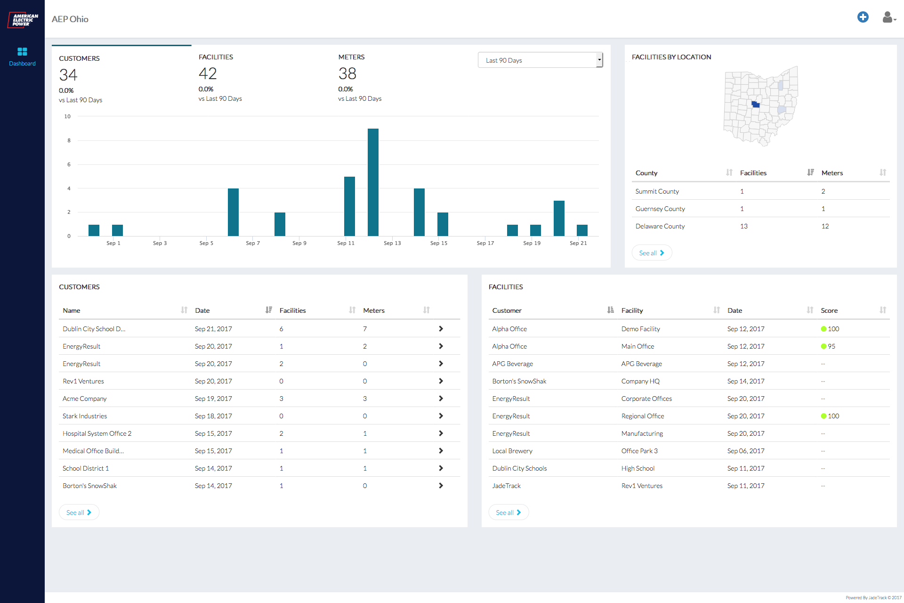Open the Last 90 Days dropdown filter
The width and height of the screenshot is (904, 603).
click(x=539, y=60)
